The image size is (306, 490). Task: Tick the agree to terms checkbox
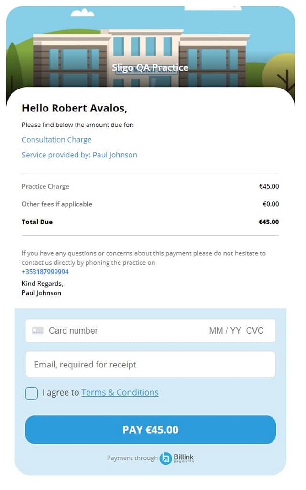32,393
